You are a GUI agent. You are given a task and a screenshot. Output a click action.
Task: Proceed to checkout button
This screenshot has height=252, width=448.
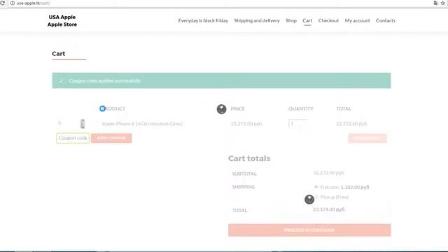click(309, 230)
